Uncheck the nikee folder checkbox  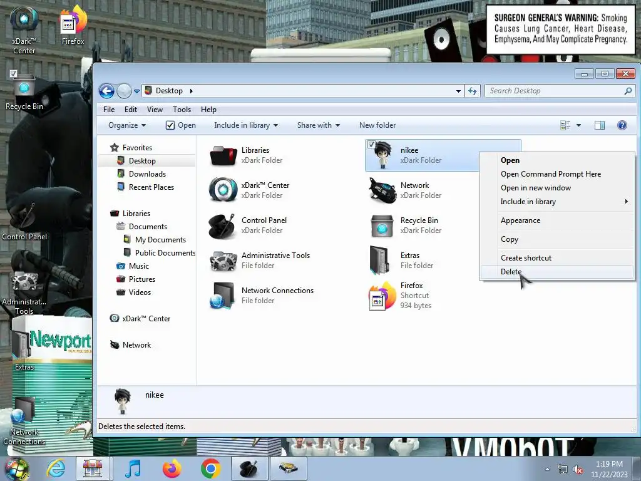[x=371, y=145]
